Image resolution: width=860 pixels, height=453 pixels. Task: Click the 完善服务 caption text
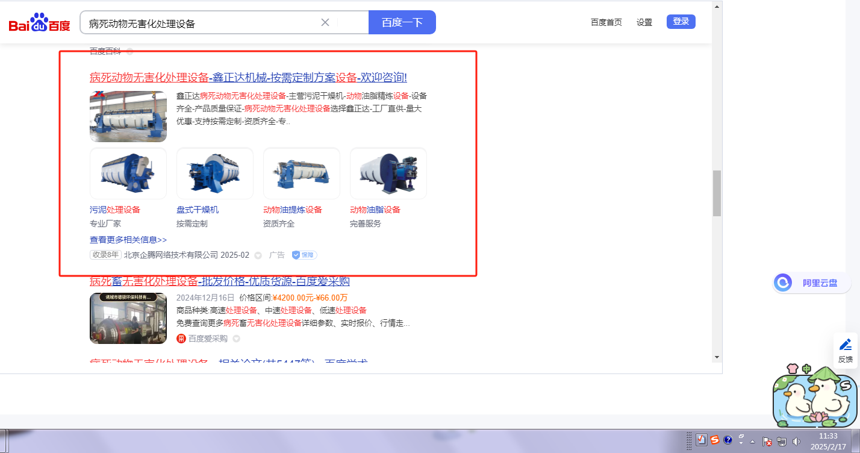click(366, 223)
